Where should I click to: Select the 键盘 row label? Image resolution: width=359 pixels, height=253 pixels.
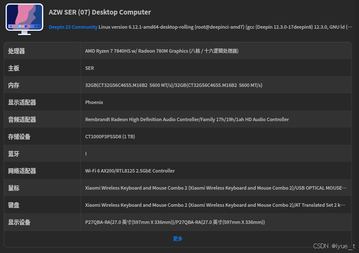14,205
